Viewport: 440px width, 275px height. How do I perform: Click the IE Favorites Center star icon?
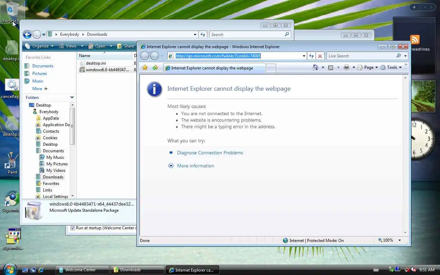145,68
